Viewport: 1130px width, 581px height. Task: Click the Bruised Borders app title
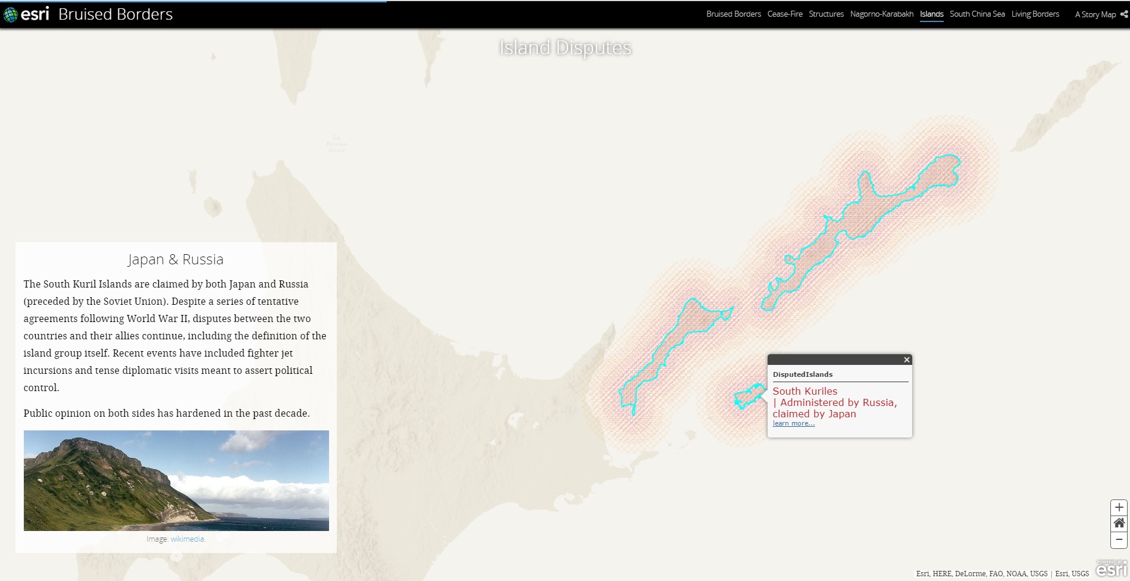115,14
